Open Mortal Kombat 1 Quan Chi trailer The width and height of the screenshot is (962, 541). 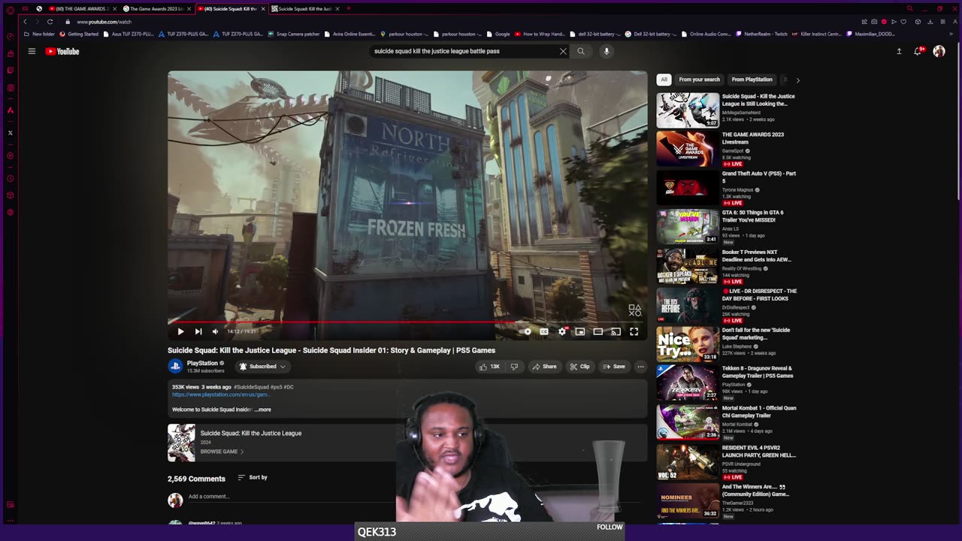click(759, 412)
